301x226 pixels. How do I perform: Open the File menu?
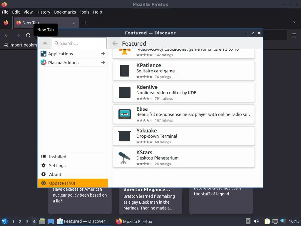click(5, 12)
